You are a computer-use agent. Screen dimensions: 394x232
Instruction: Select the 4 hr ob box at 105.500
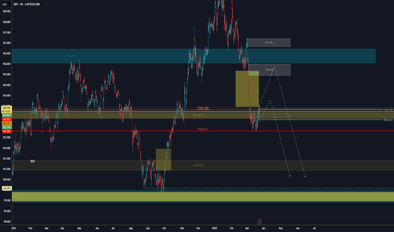[x=269, y=70]
